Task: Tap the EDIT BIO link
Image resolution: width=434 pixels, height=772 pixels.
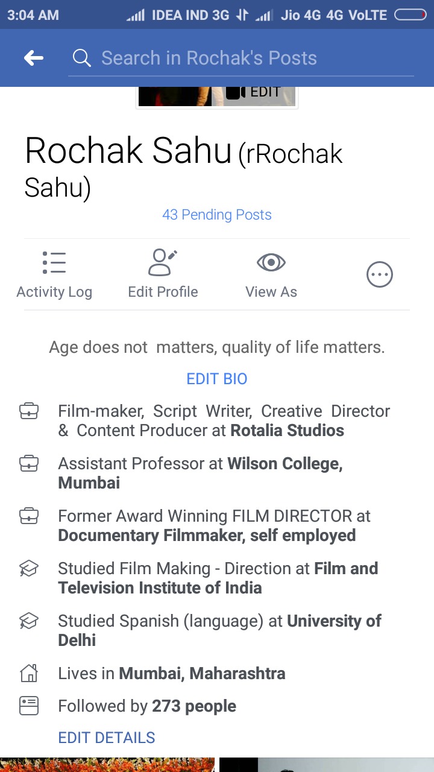Action: point(217,379)
